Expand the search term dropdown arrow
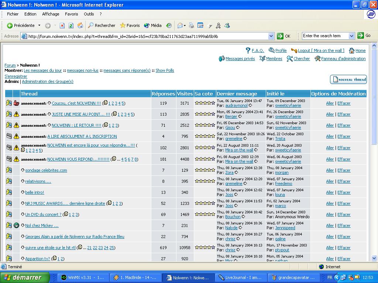 click(x=351, y=36)
